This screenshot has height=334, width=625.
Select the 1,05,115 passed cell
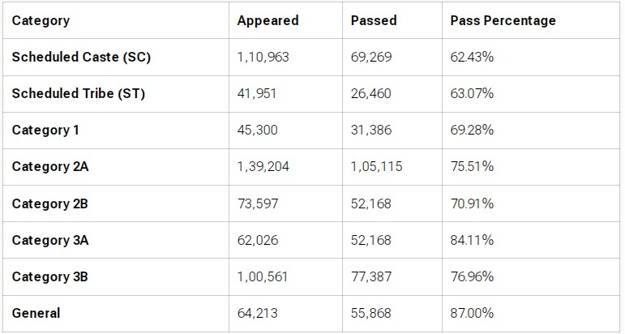(x=376, y=167)
